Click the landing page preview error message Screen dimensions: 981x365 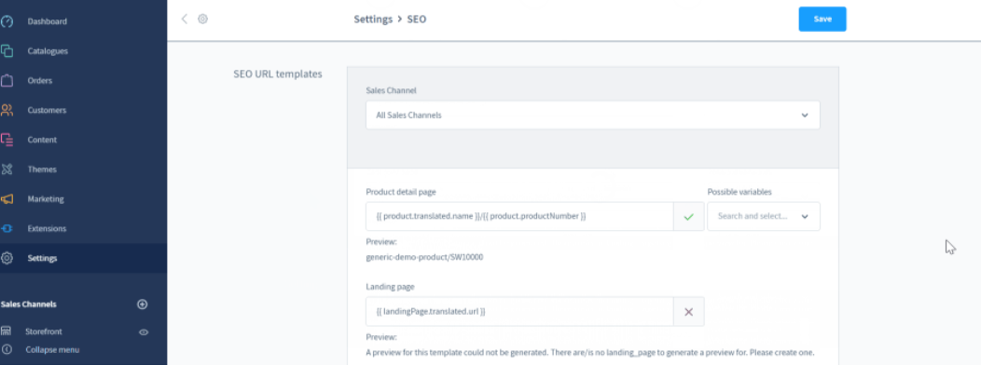tap(590, 353)
